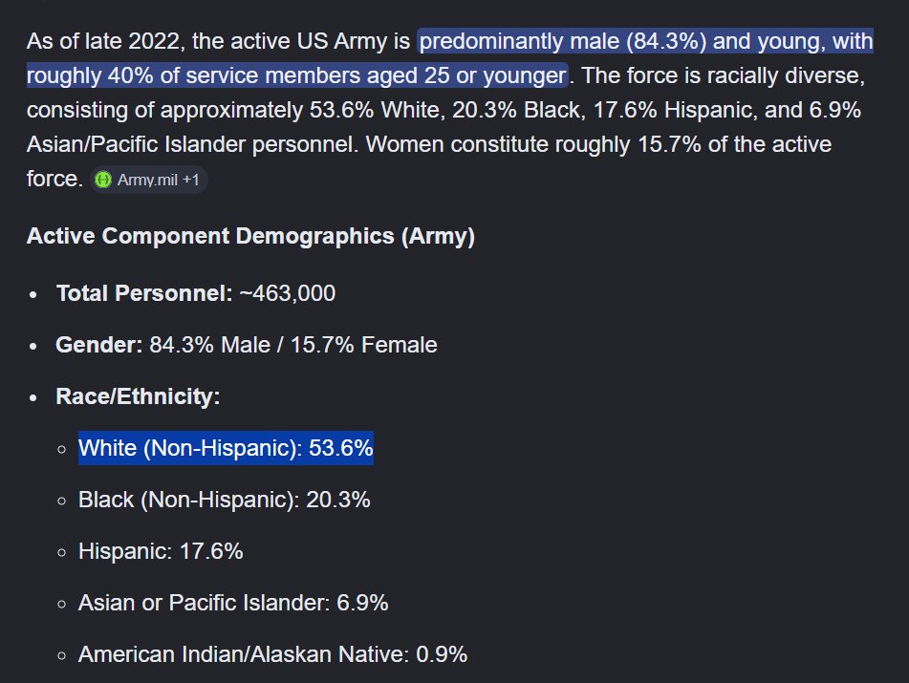Click the 'Total Personnel:' bold label

coord(144,293)
